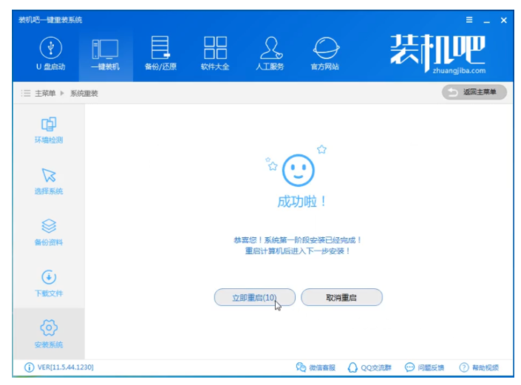Open 备份/还原 section
The width and height of the screenshot is (521, 385).
(160, 53)
